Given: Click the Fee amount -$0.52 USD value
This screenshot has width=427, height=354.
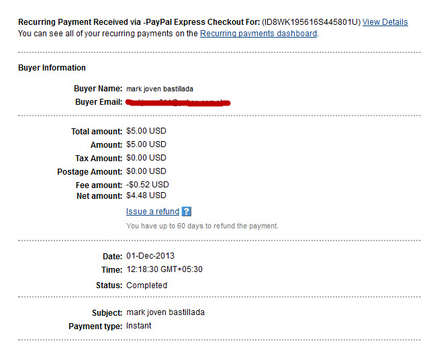Looking at the screenshot, I should (x=147, y=185).
